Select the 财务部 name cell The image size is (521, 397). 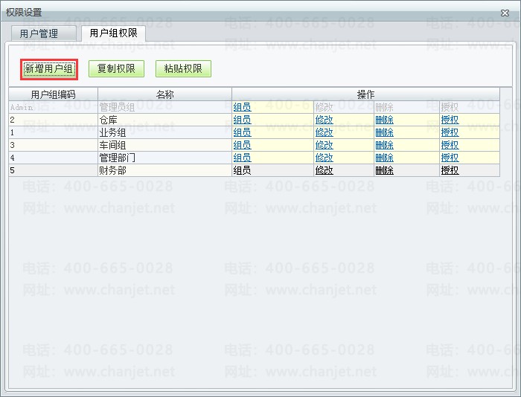click(164, 170)
